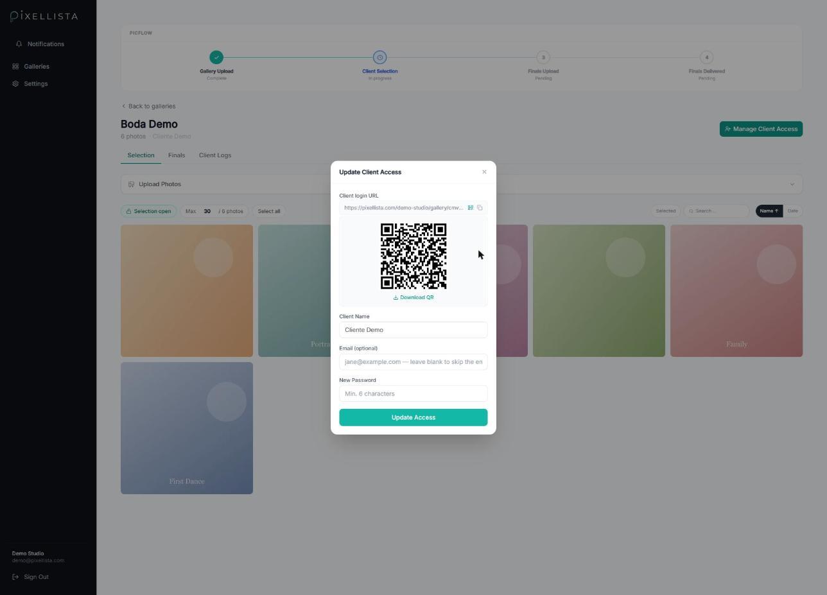Click the Upload Photos label
This screenshot has width=827, height=595.
pyautogui.click(x=160, y=184)
